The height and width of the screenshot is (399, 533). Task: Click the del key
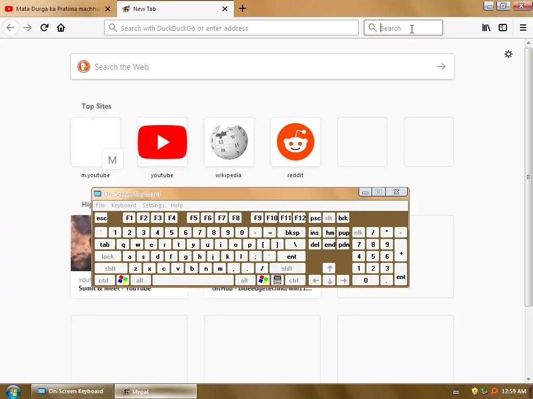315,245
